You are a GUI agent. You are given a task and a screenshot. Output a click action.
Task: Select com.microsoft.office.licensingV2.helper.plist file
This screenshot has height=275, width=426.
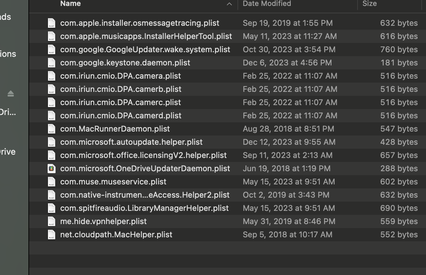tap(143, 155)
